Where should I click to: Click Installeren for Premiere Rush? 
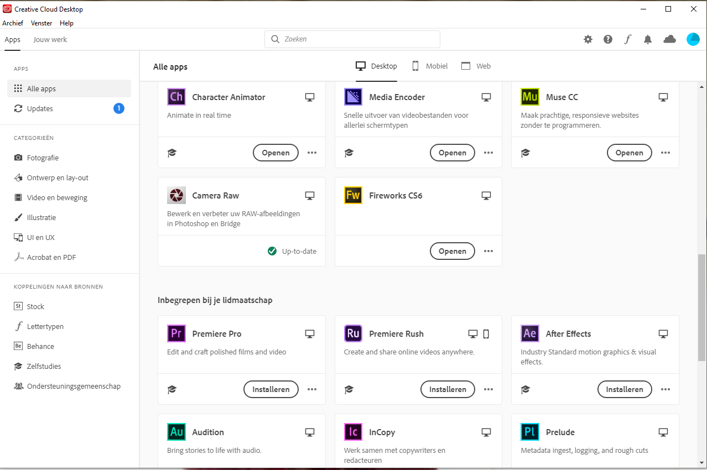(448, 389)
